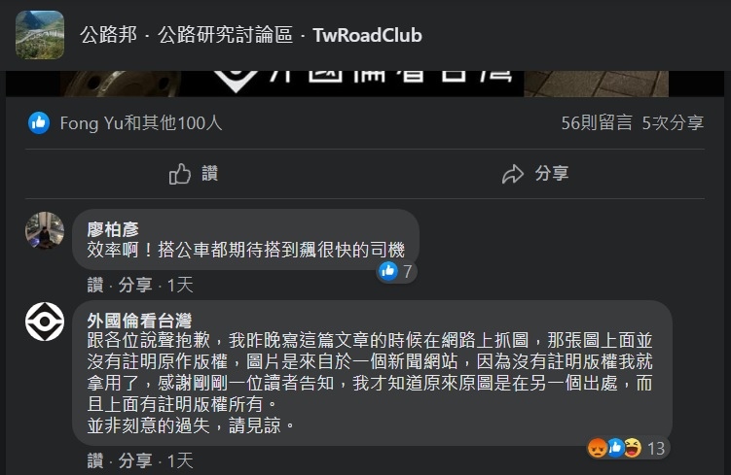The width and height of the screenshot is (731, 475).
Task: Open the group avatar thumbnail at top
Action: 40,35
